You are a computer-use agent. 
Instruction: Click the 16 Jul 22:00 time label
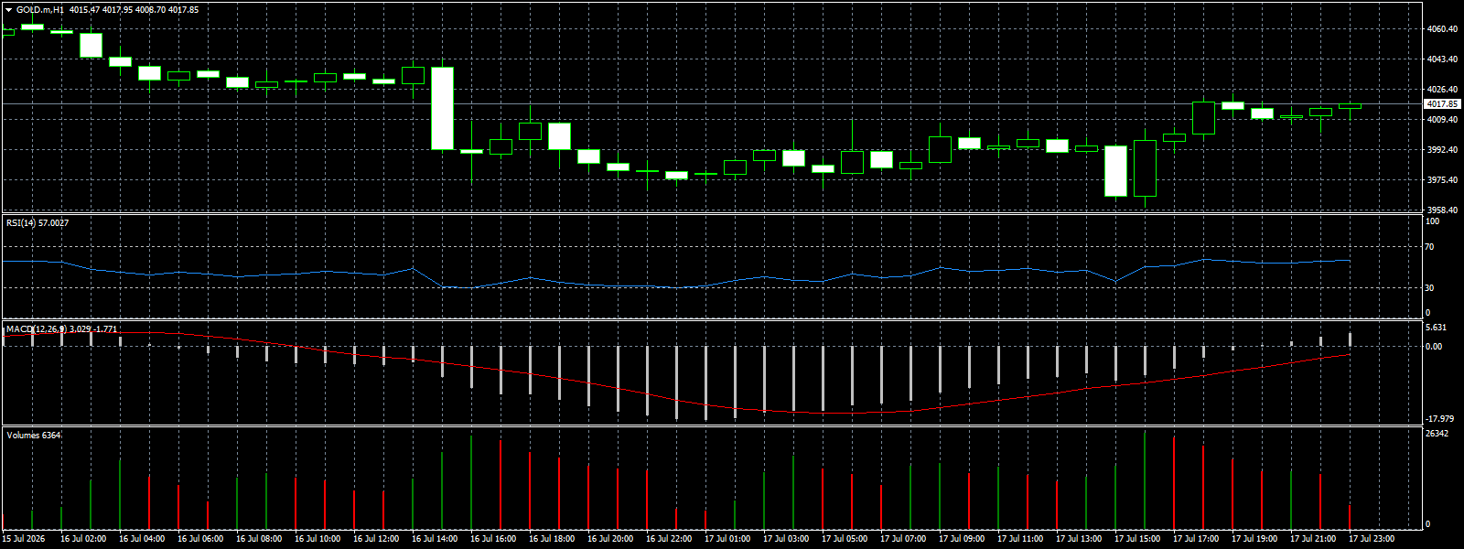(669, 539)
